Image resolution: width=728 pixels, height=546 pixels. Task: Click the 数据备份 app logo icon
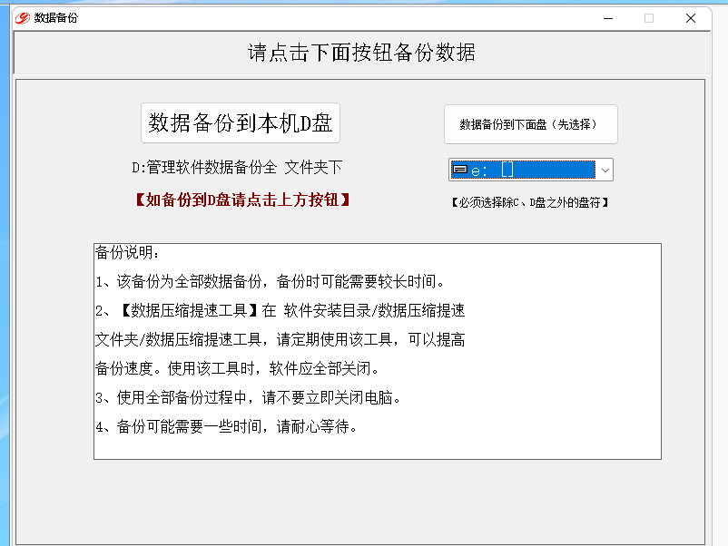point(22,18)
